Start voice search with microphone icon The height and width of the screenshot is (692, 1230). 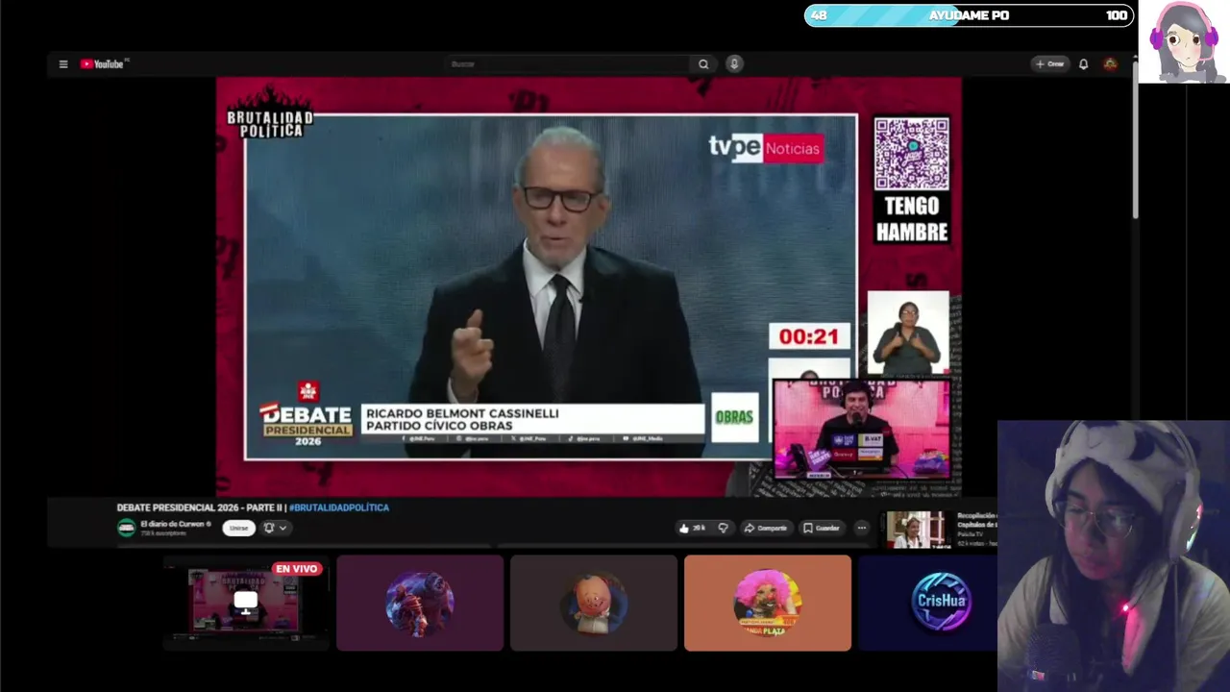pos(734,64)
